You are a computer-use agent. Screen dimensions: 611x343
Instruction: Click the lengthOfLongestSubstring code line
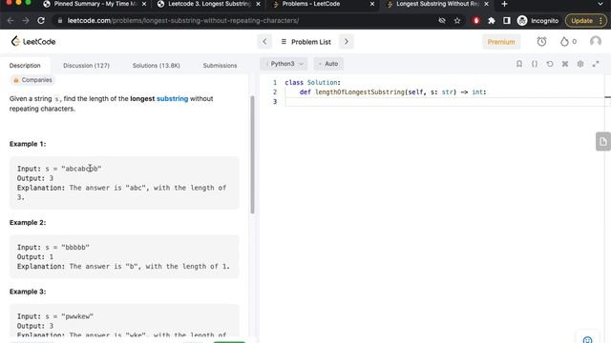coord(392,92)
